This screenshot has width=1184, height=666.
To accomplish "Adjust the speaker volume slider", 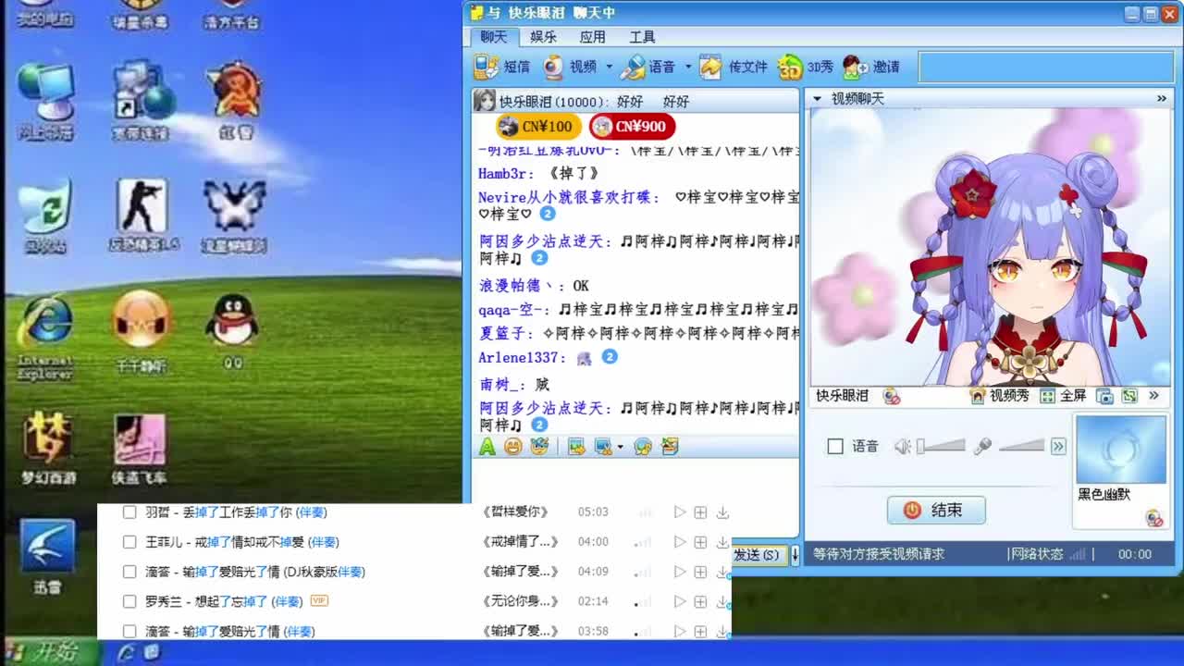I will pyautogui.click(x=941, y=447).
